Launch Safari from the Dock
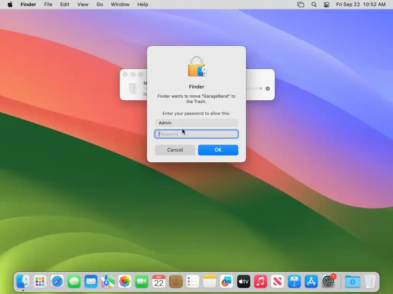393x294 pixels. coord(57,282)
